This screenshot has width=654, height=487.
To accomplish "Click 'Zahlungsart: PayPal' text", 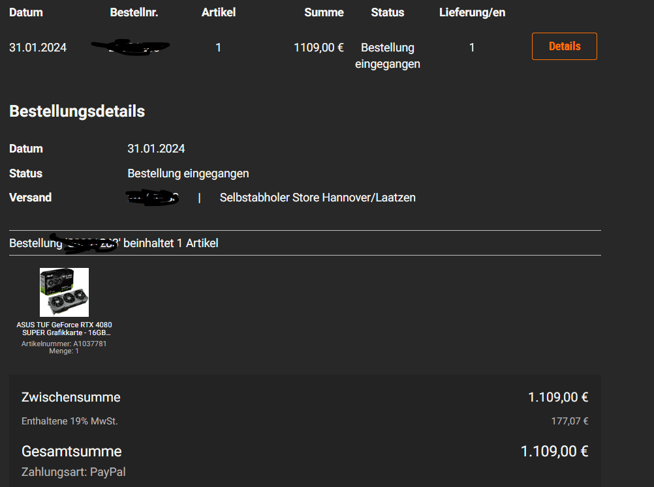I will tap(73, 472).
